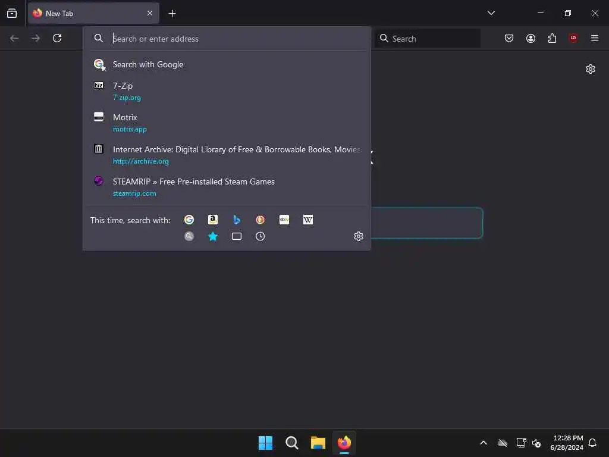Search this time with Google icon
The width and height of the screenshot is (609, 457).
[x=189, y=220]
